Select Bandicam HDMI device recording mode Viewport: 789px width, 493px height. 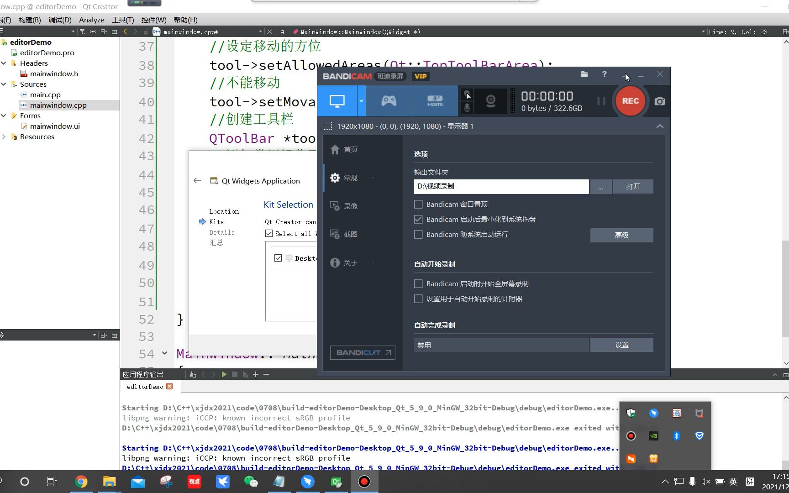[x=435, y=101]
